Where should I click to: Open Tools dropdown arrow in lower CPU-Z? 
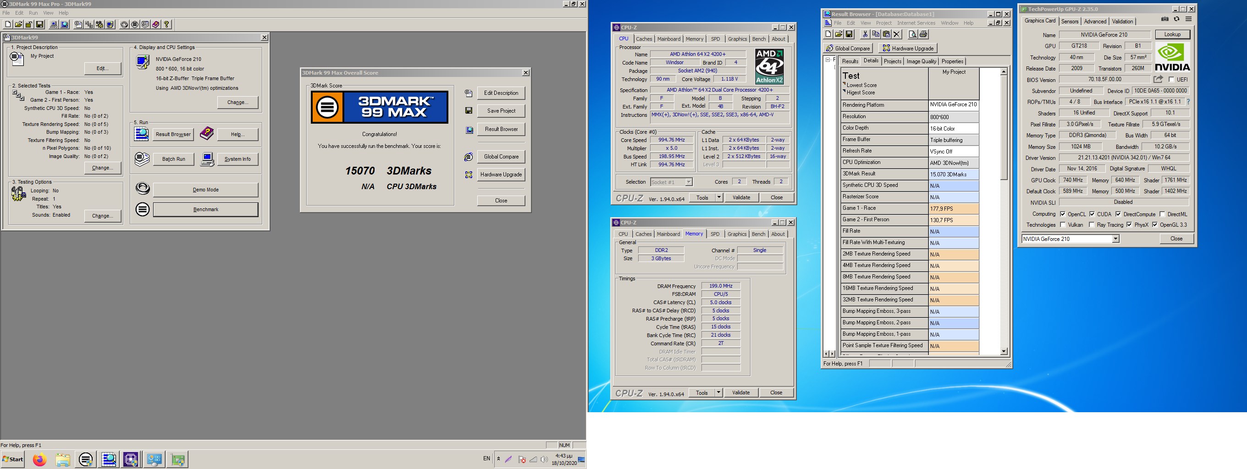(718, 393)
